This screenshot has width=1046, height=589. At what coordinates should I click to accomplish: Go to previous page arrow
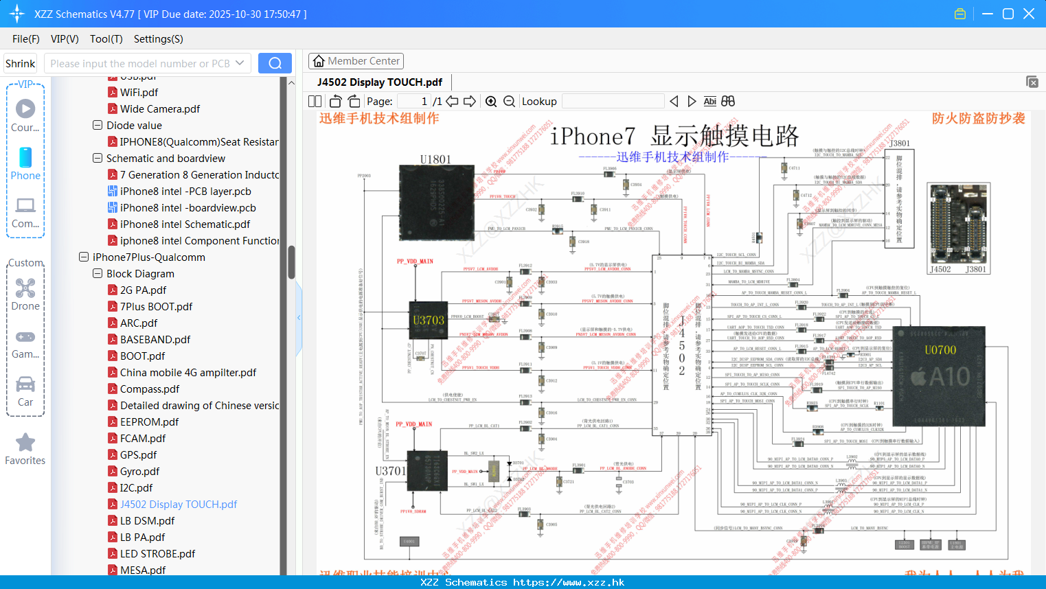point(452,101)
